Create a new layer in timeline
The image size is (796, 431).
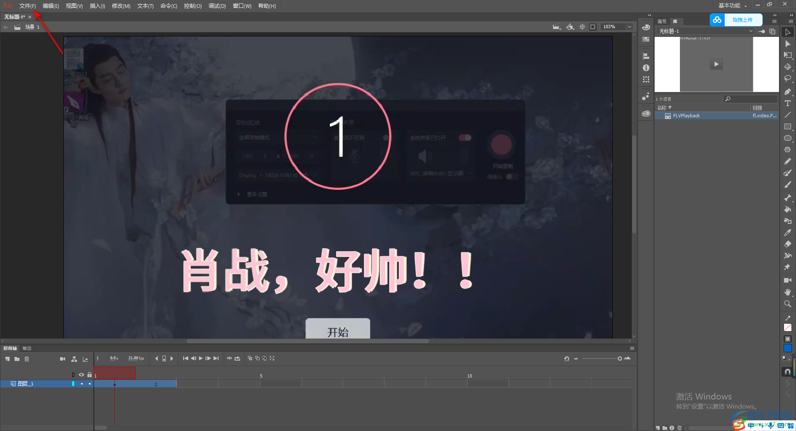point(7,359)
